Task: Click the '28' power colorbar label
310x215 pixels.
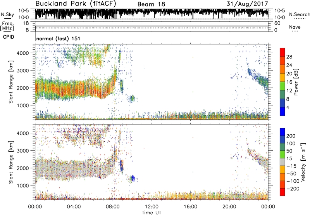Action: pyautogui.click(x=289, y=57)
